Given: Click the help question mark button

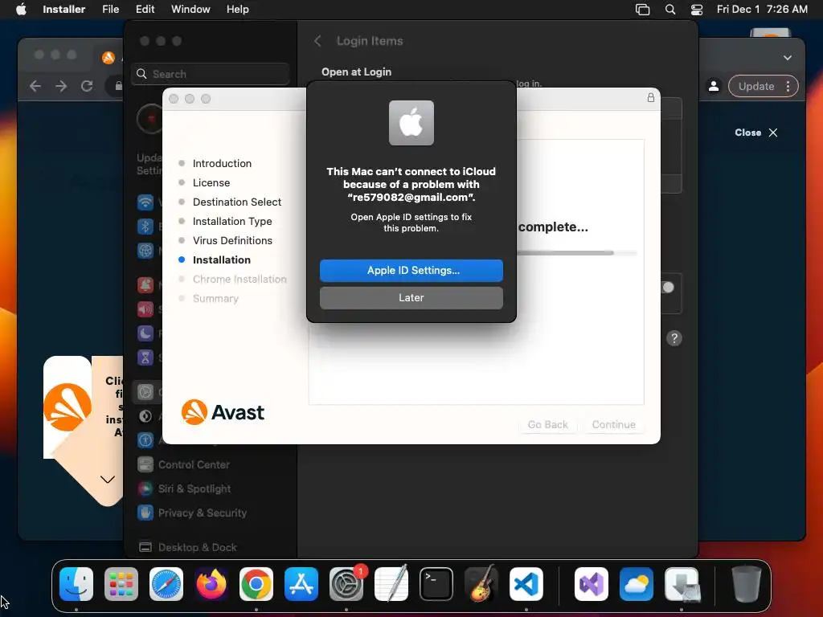Looking at the screenshot, I should point(674,338).
